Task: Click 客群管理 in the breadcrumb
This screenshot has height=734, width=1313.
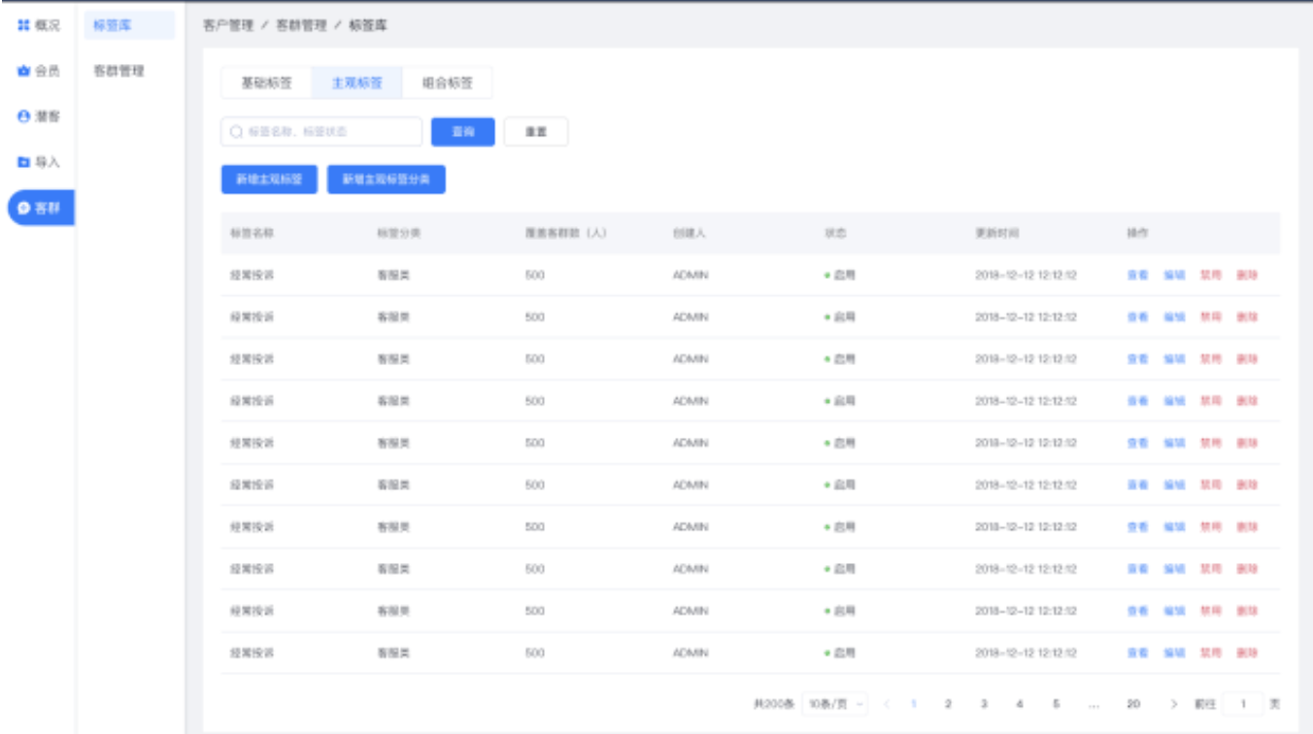Action: tap(301, 26)
